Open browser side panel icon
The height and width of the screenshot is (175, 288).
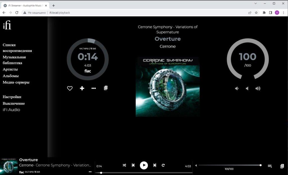click(x=271, y=13)
